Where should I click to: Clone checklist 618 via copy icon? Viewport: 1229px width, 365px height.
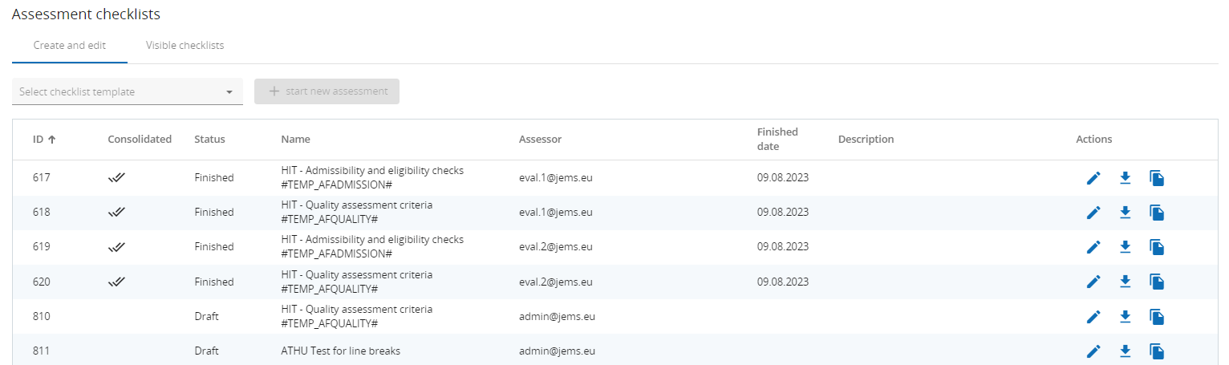1157,213
